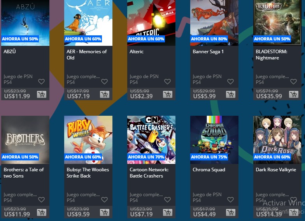The image size is (305, 221).
Task: Open the Bubsy cover art thumbnail
Action: (88, 140)
